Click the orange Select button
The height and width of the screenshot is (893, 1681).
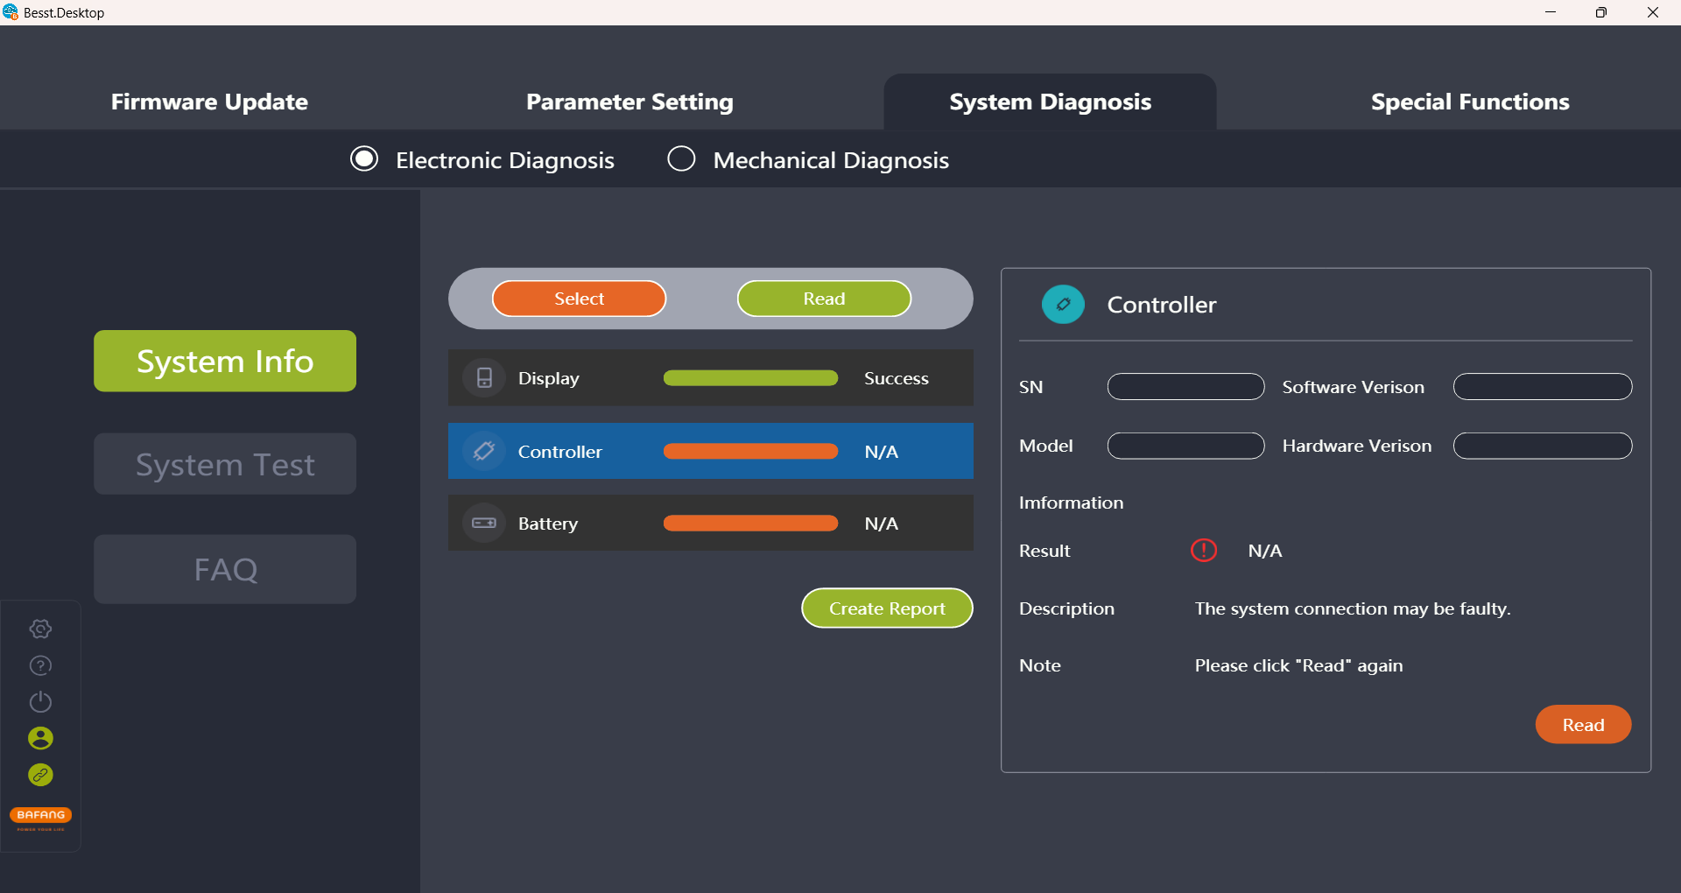[x=579, y=299]
